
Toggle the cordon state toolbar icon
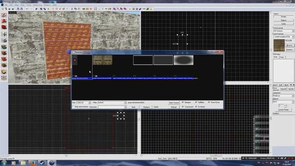tap(84, 9)
